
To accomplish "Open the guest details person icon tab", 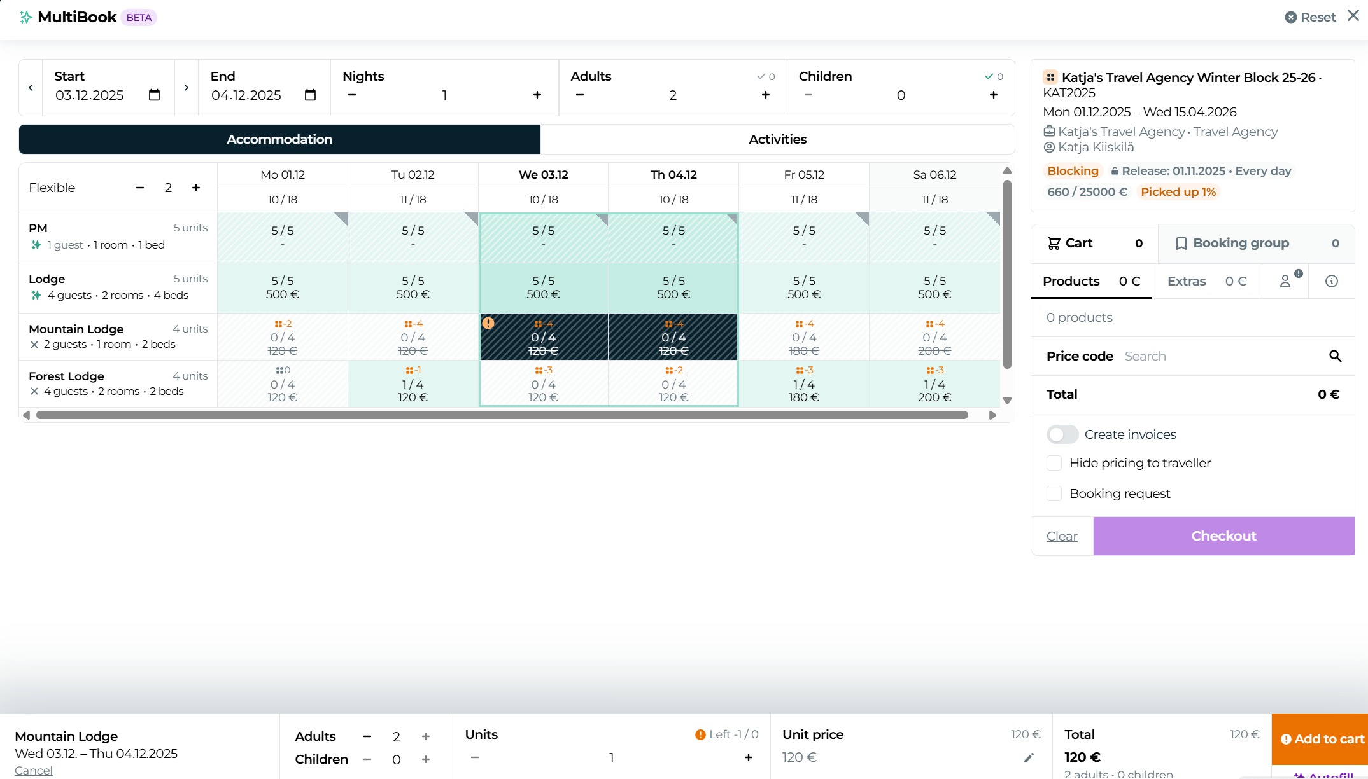I will (1285, 281).
